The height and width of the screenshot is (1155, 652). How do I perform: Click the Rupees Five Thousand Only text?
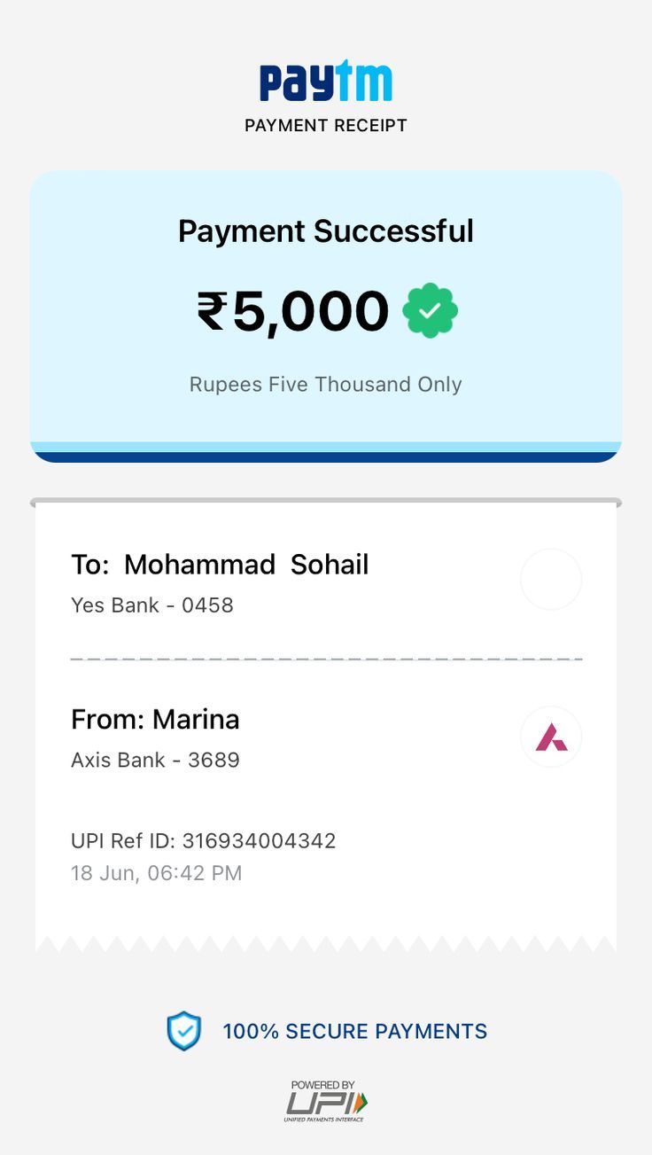[x=325, y=385]
